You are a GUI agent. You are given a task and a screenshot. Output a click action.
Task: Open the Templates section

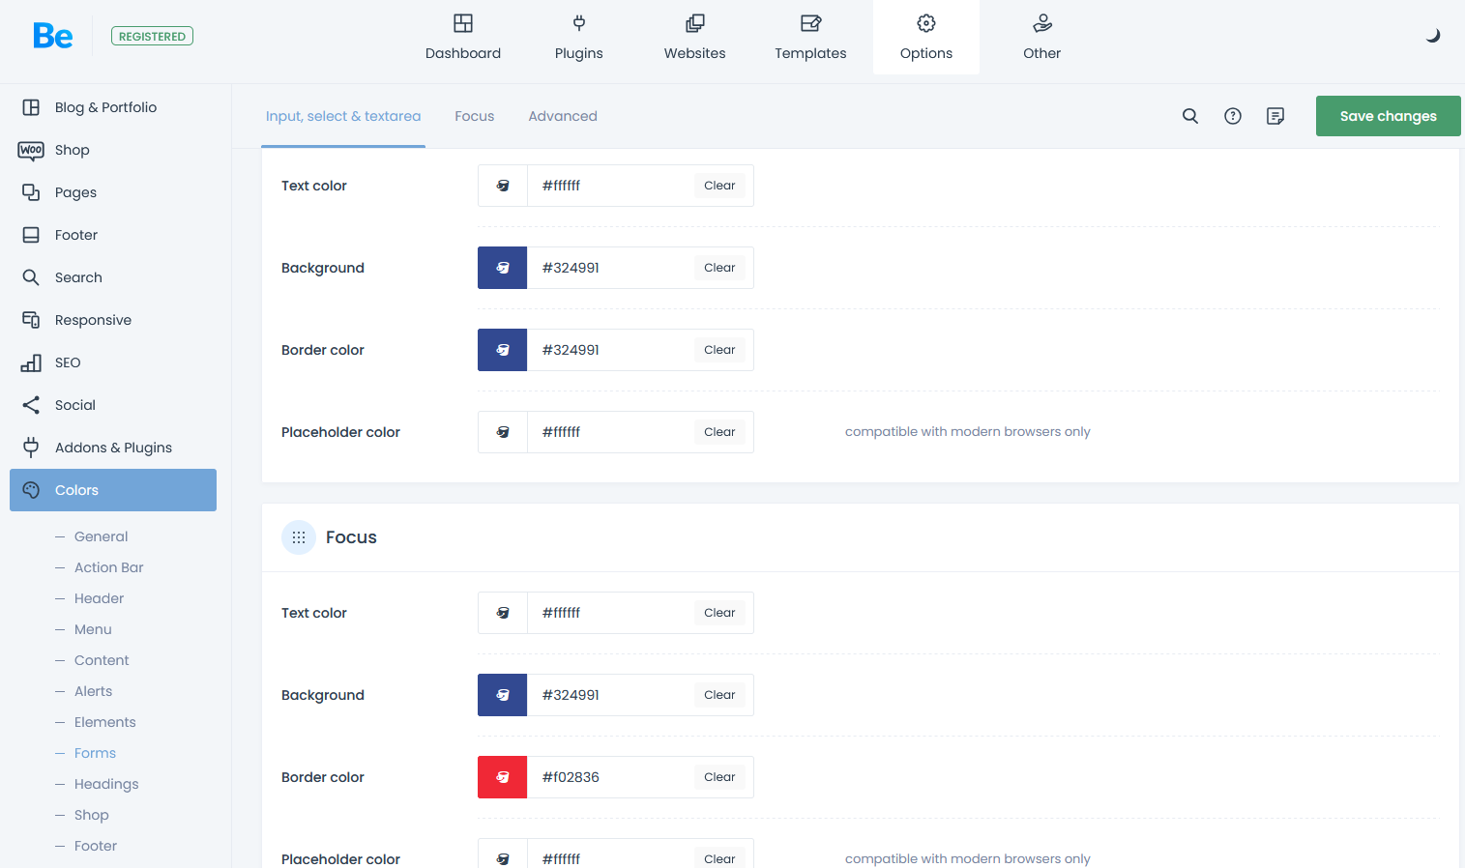(810, 37)
